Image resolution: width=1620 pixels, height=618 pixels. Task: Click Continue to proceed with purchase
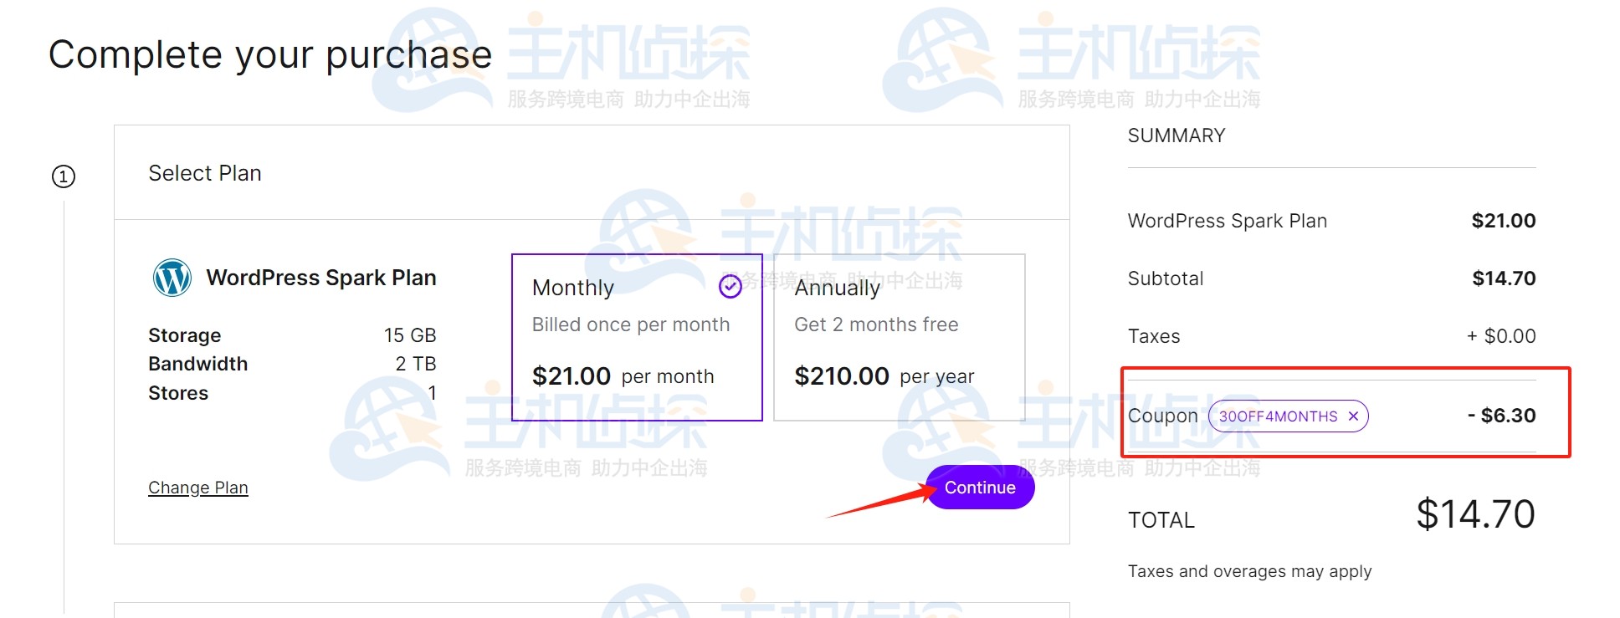click(x=979, y=488)
